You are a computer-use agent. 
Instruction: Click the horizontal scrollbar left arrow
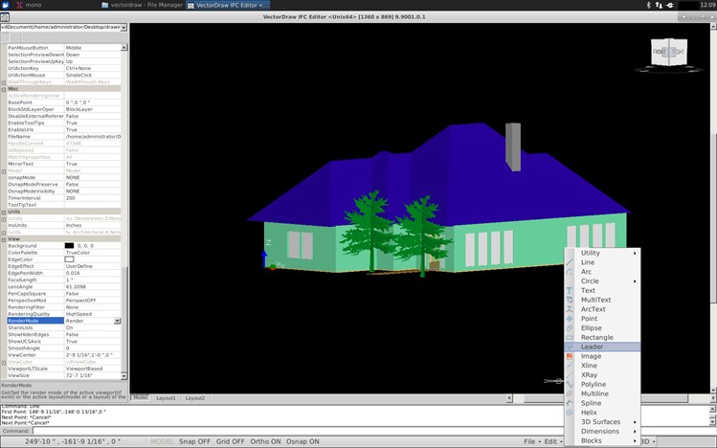509,398
